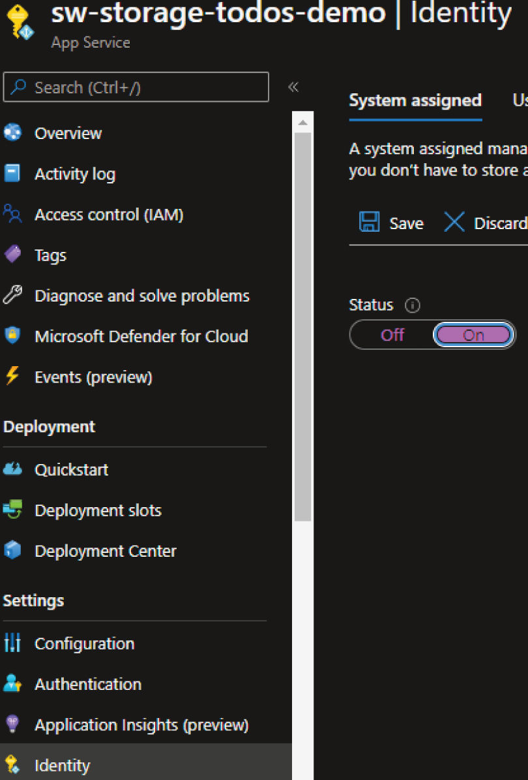Viewport: 528px width, 780px height.
Task: Click the purple Tags icon
Action: (x=12, y=254)
